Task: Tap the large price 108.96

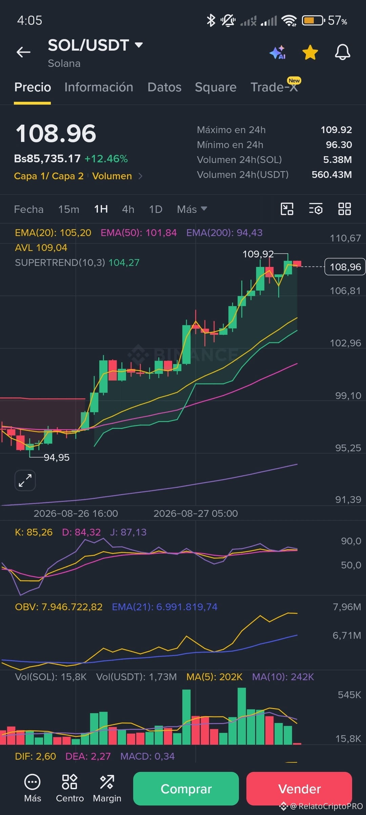Action: (x=56, y=133)
